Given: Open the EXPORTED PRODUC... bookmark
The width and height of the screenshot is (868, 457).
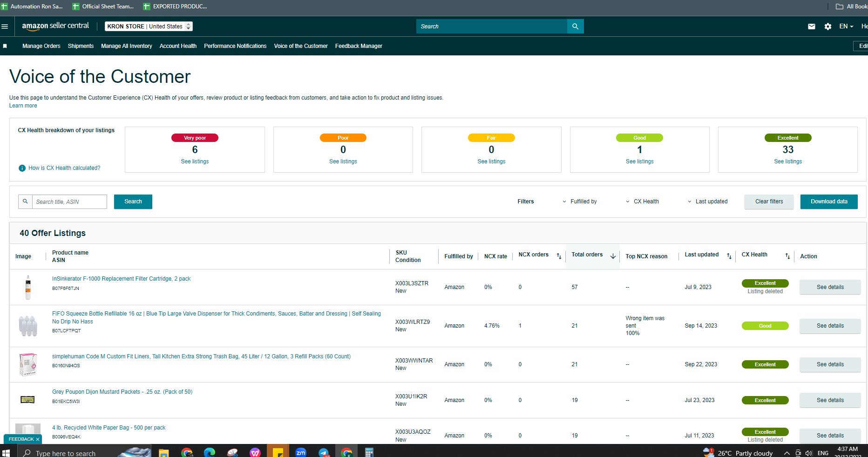Looking at the screenshot, I should [x=175, y=7].
